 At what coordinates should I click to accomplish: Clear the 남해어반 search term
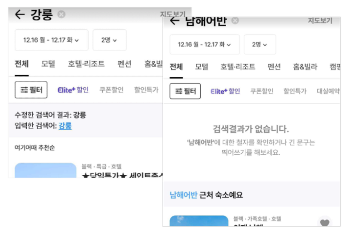pos(235,21)
